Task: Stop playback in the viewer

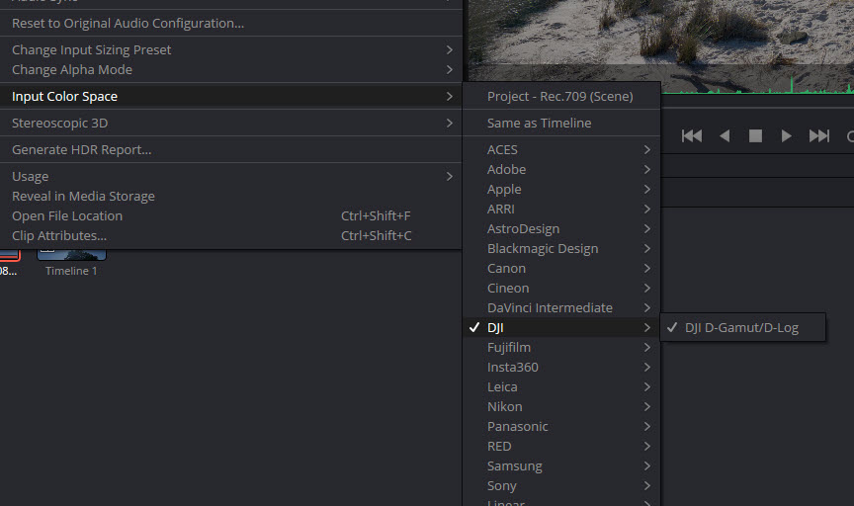Action: tap(755, 135)
